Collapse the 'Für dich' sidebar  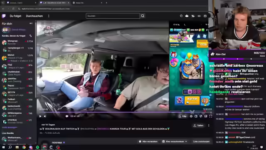(31, 23)
